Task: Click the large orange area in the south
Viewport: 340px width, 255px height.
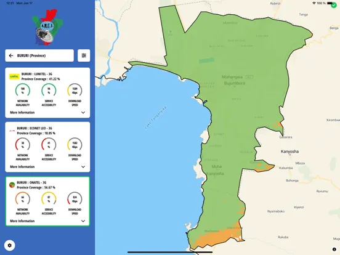Action: click(217, 237)
